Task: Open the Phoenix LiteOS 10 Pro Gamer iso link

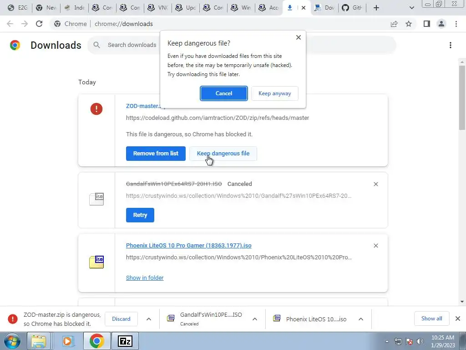Action: 189,246
